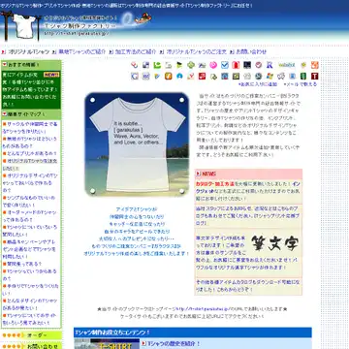
Task: Click the red and white swirl bookmark icon
Action: tap(134, 65)
